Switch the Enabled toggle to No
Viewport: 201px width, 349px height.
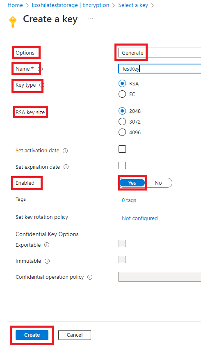158,183
